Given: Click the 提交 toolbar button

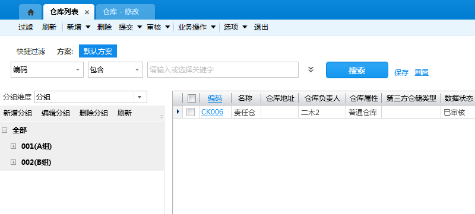Looking at the screenshot, I should pyautogui.click(x=126, y=27).
